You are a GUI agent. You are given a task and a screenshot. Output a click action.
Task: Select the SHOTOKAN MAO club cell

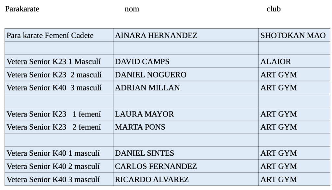[x=293, y=35]
